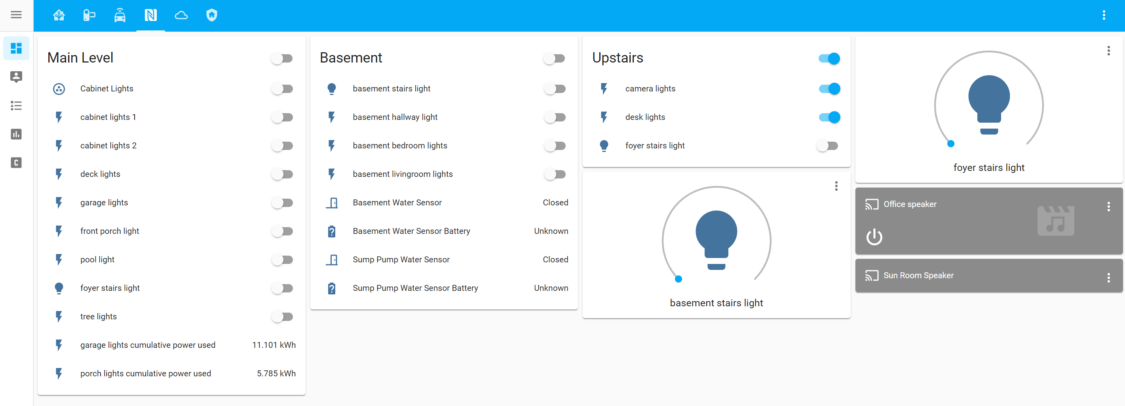Click the basement stairs light bulb row icon
Viewport: 1125px width, 406px height.
pos(331,89)
